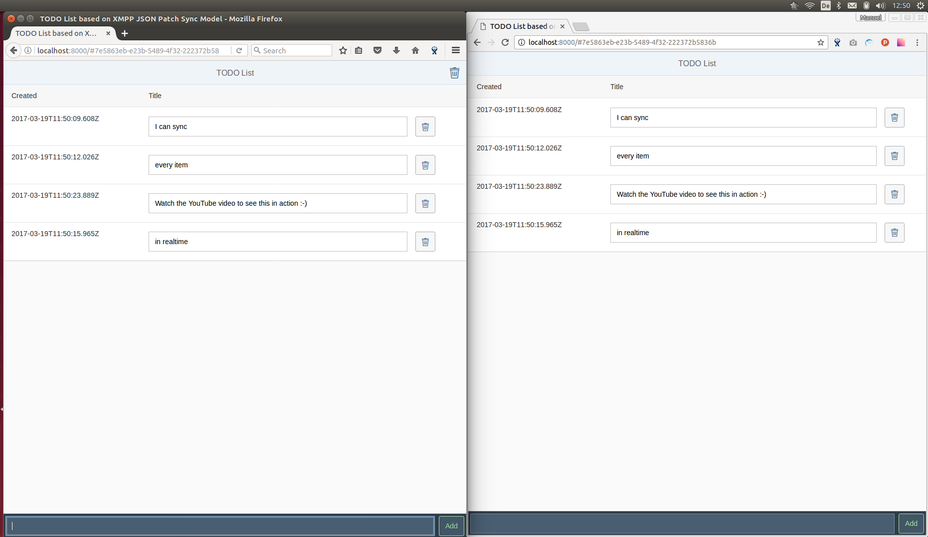Viewport: 928px width, 537px height.
Task: Open the Firefox hamburger menu
Action: (456, 50)
